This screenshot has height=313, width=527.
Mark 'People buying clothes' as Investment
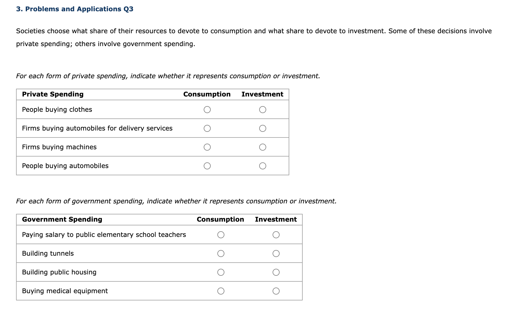pos(262,109)
